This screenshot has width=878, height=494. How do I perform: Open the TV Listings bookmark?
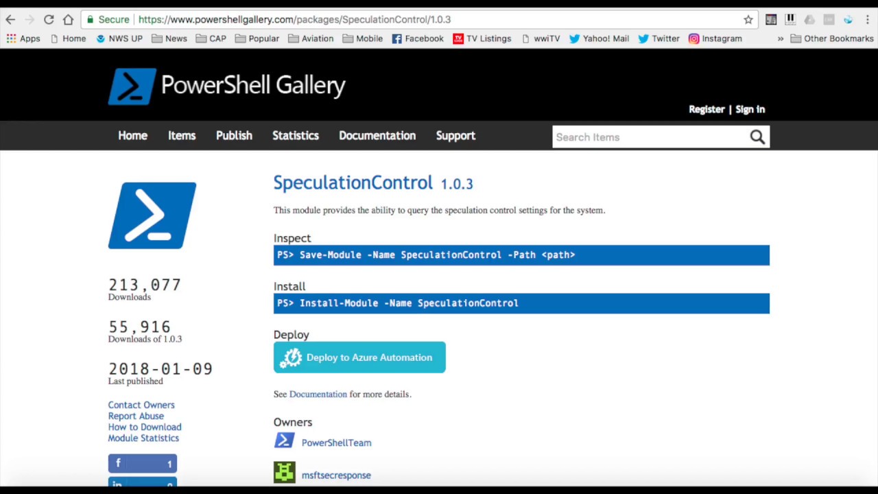tap(482, 38)
